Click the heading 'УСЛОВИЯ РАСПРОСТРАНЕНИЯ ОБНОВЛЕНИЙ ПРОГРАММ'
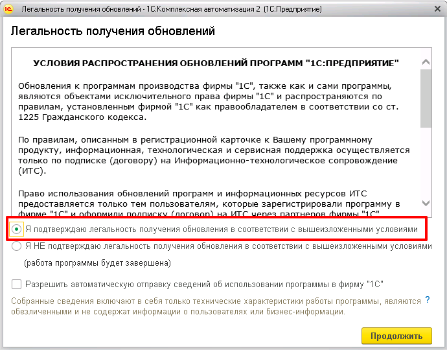 (216, 63)
